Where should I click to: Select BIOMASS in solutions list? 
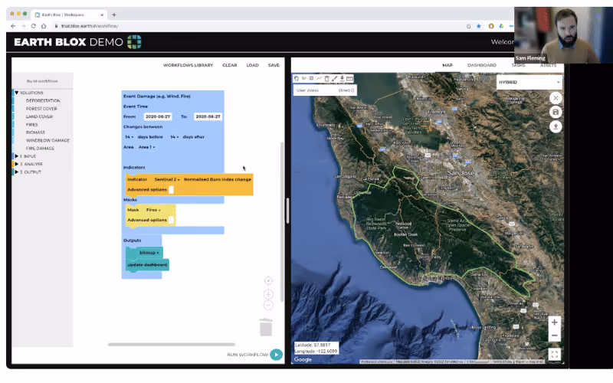click(35, 133)
